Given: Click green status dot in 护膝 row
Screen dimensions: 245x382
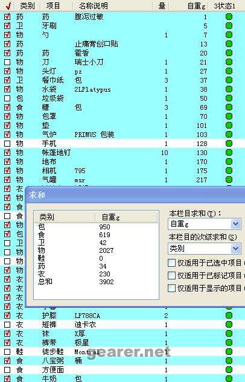Looking at the screenshot, I should click(229, 315).
